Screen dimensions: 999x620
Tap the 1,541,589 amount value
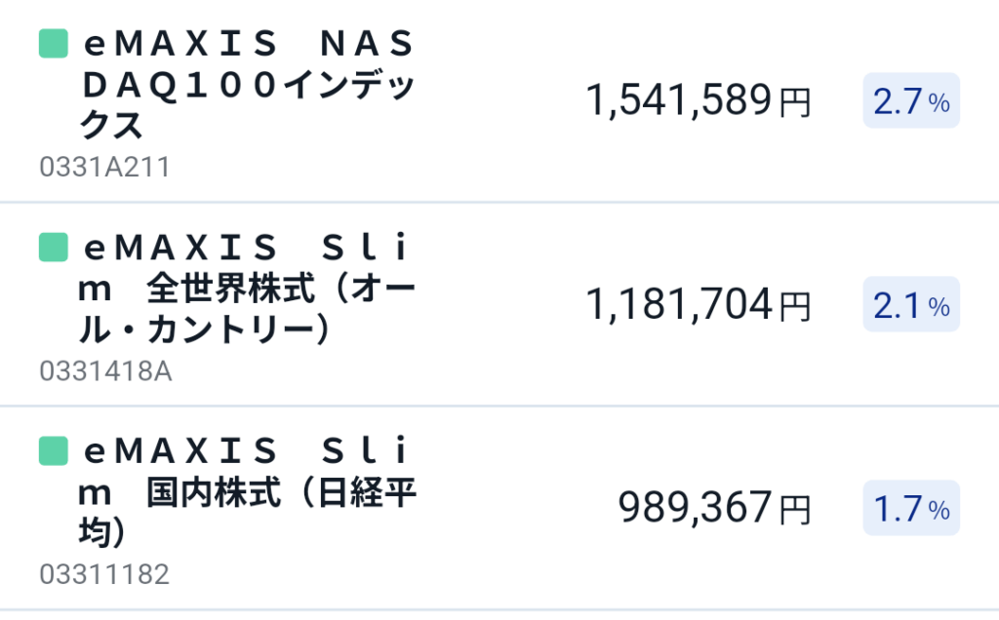[679, 100]
